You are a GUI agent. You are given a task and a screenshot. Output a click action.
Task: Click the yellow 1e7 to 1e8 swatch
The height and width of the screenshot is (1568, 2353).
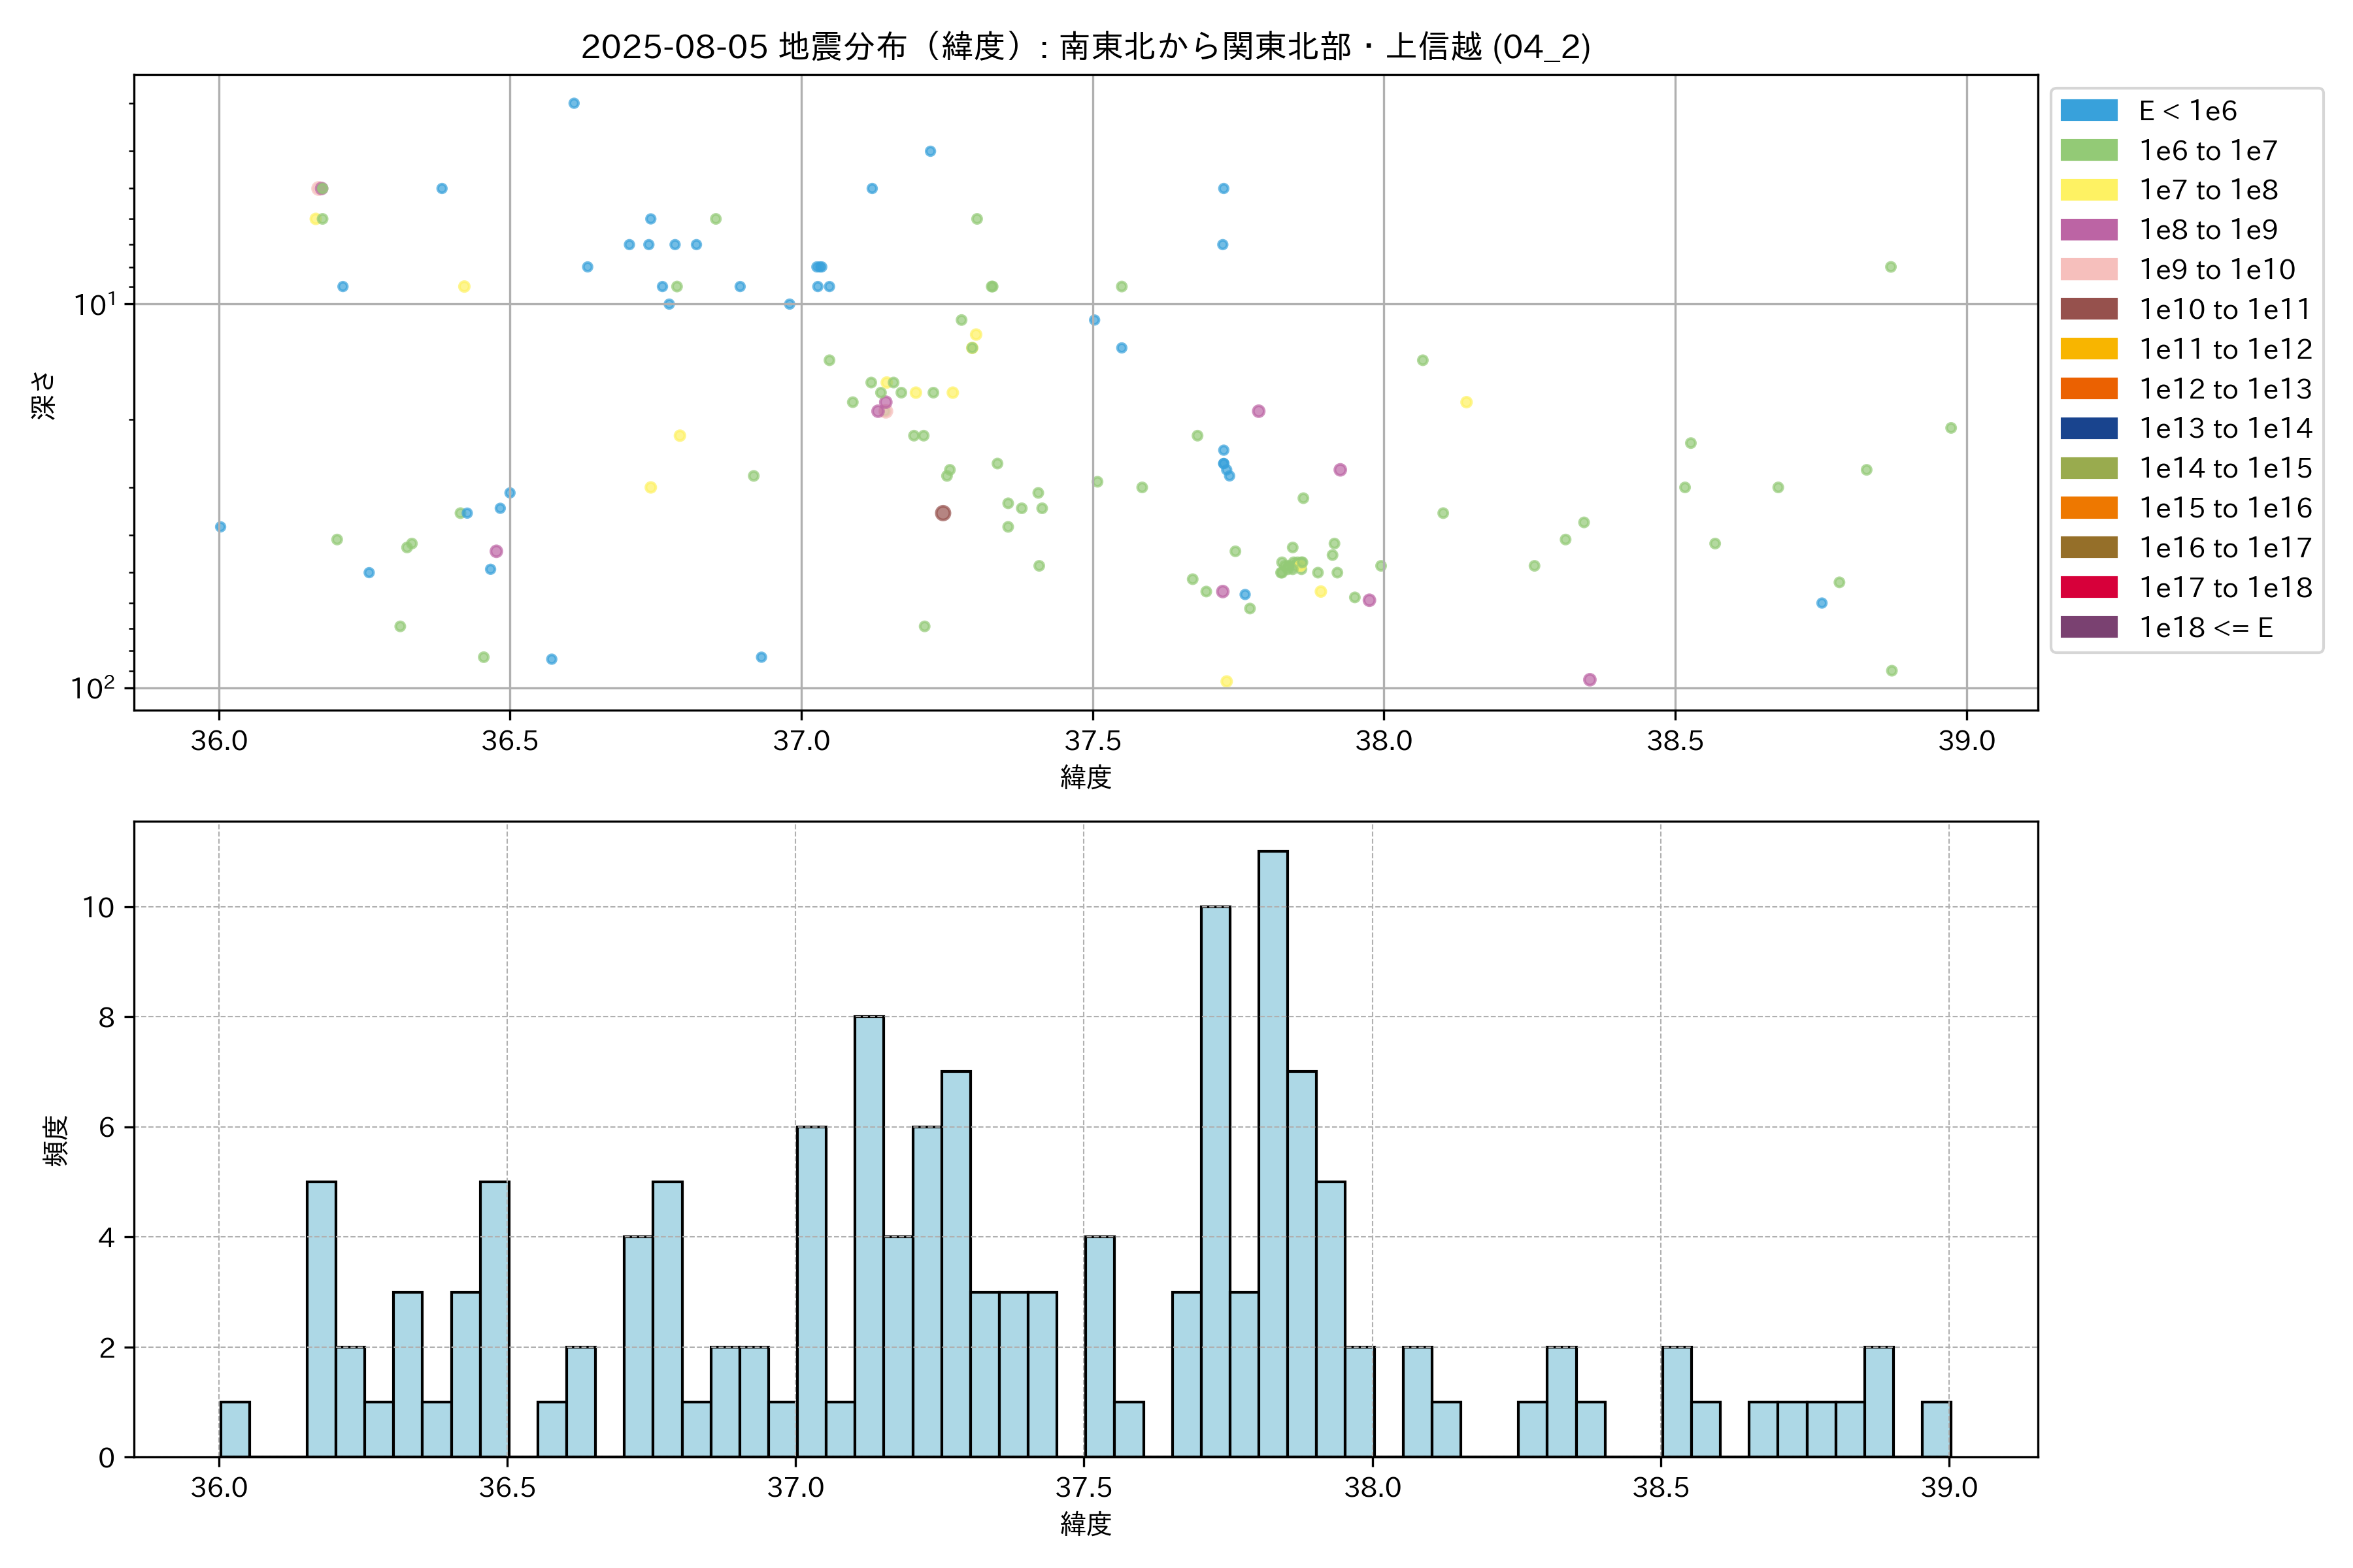click(x=2088, y=190)
